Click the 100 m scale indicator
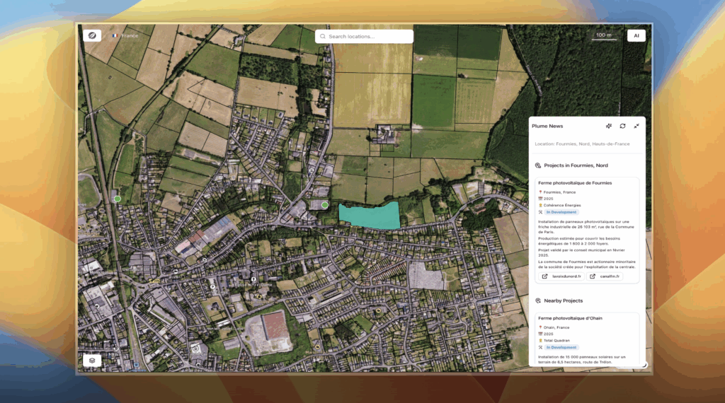Viewport: 725px width, 403px height. pyautogui.click(x=604, y=35)
